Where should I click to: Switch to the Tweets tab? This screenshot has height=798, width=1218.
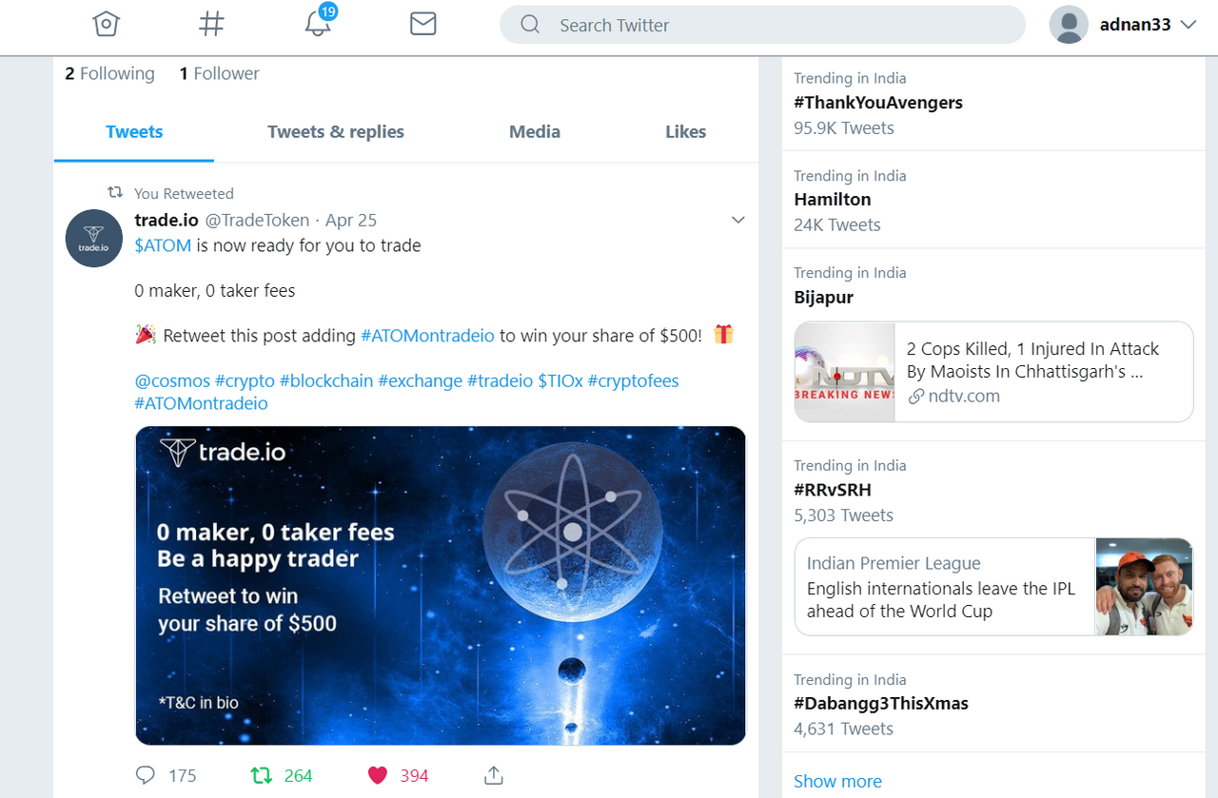134,132
